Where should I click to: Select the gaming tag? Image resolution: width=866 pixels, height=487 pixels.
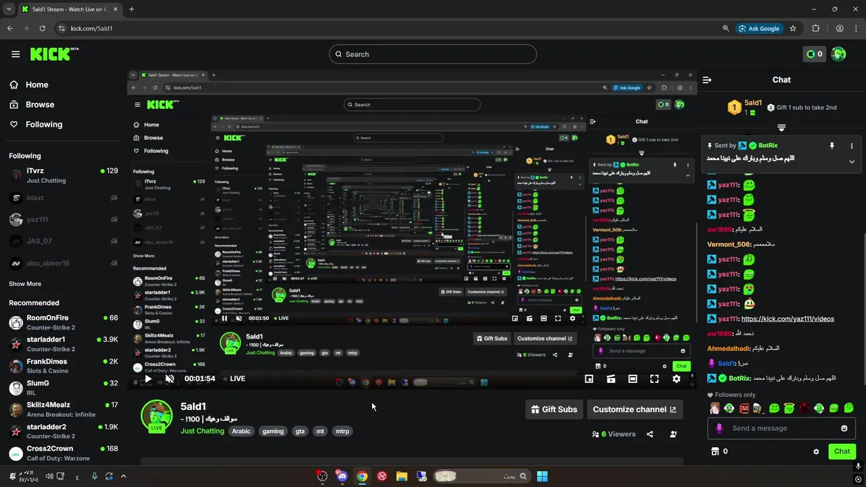[273, 431]
